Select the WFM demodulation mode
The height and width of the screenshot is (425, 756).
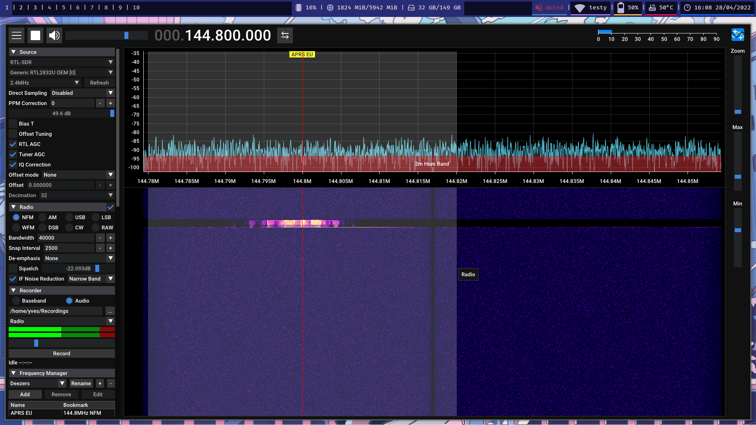point(16,228)
